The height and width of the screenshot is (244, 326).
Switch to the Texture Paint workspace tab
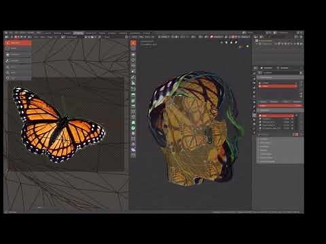point(91,33)
